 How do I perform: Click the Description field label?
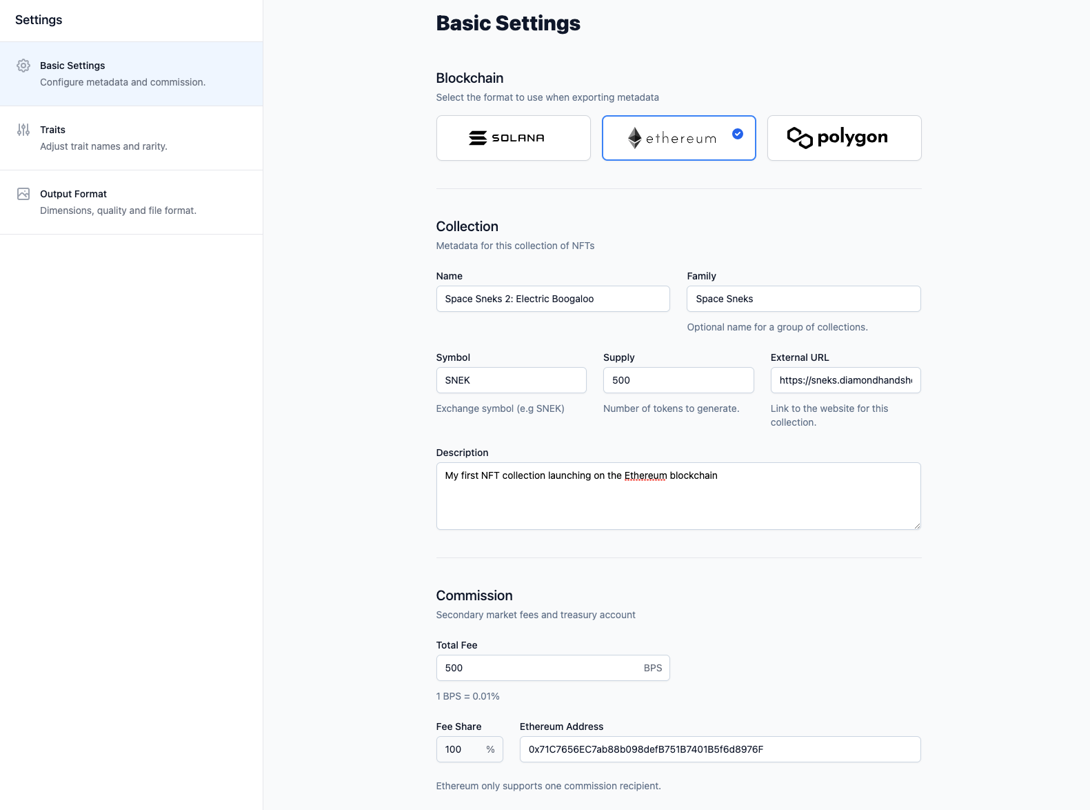462,453
